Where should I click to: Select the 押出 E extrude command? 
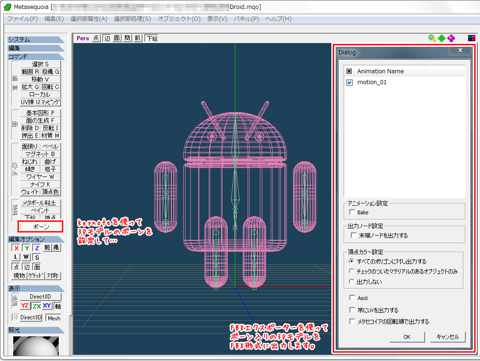pos(30,136)
